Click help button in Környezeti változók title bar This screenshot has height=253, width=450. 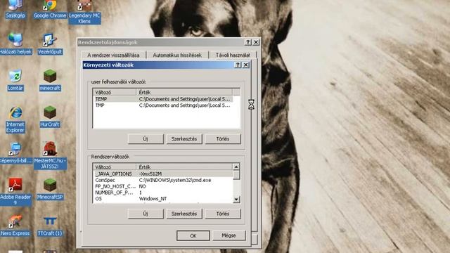pyautogui.click(x=238, y=65)
